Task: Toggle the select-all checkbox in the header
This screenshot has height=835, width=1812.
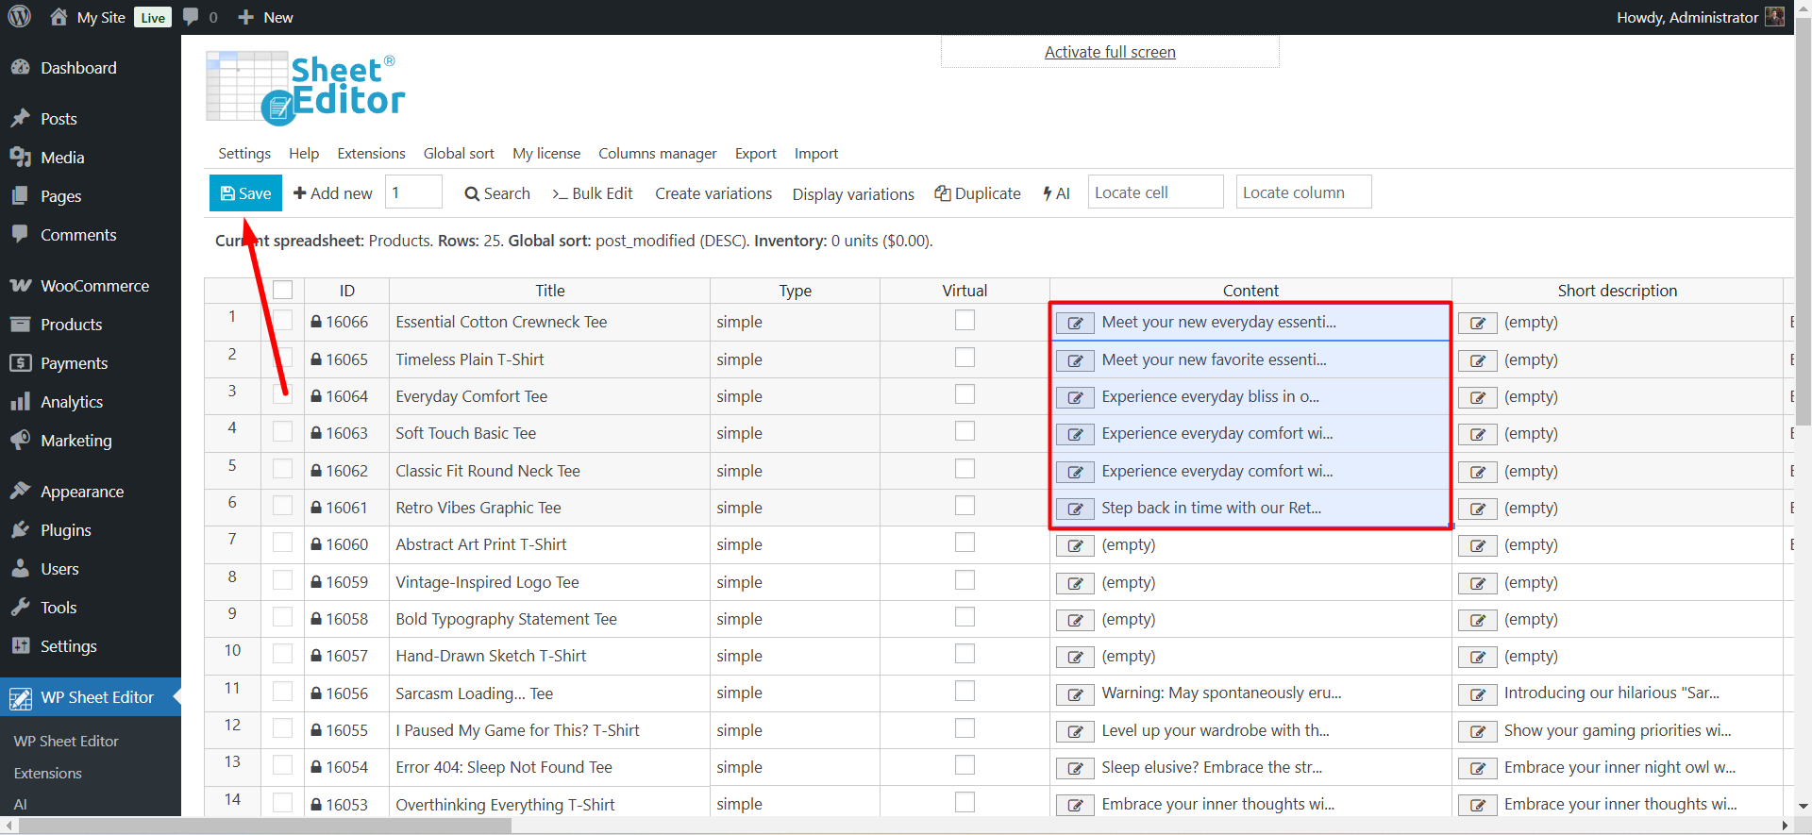Action: [282, 290]
